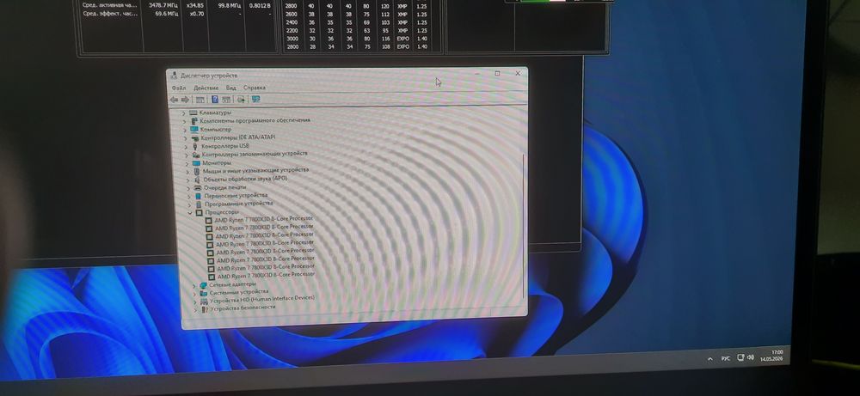Click the Сетевые адаптеры network icon
The height and width of the screenshot is (396, 860).
tap(204, 285)
